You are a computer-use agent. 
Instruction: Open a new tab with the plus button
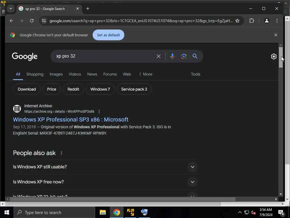tap(88, 9)
